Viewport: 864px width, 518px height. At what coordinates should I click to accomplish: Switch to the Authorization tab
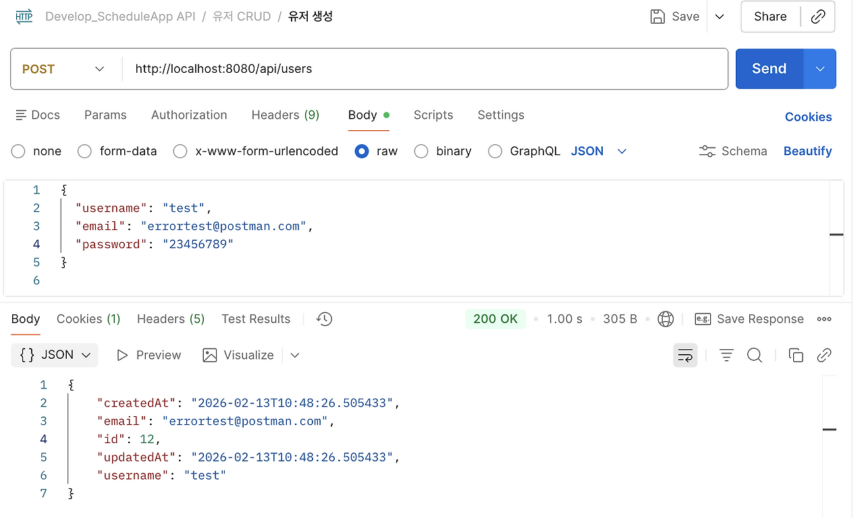189,115
